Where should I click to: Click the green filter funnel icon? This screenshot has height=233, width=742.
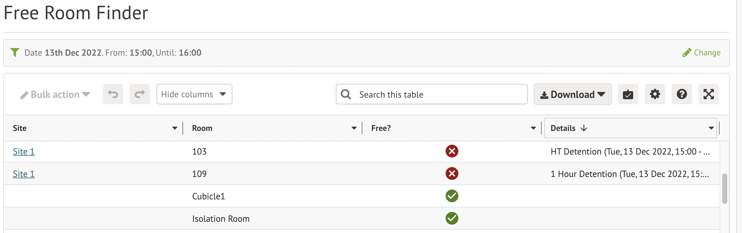tap(15, 52)
